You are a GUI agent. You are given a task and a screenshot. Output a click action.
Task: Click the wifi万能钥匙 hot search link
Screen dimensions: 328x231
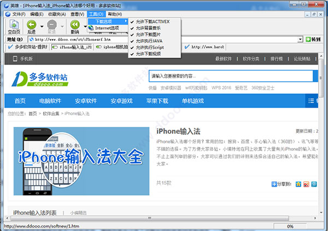(196, 88)
